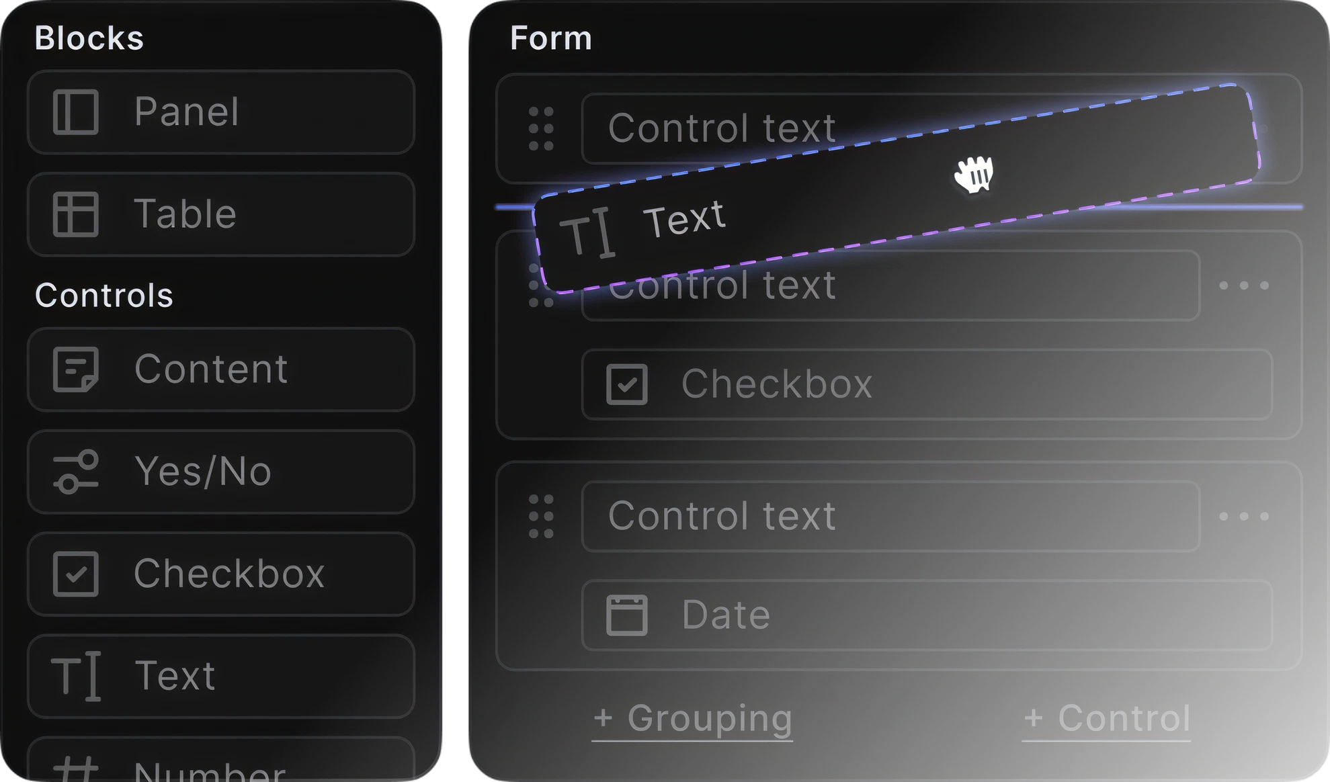Viewport: 1330px width, 782px height.
Task: Select the Table block item
Action: tap(221, 214)
